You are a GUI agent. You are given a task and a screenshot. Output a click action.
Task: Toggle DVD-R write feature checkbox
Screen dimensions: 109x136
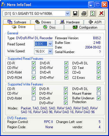(x=66, y=89)
